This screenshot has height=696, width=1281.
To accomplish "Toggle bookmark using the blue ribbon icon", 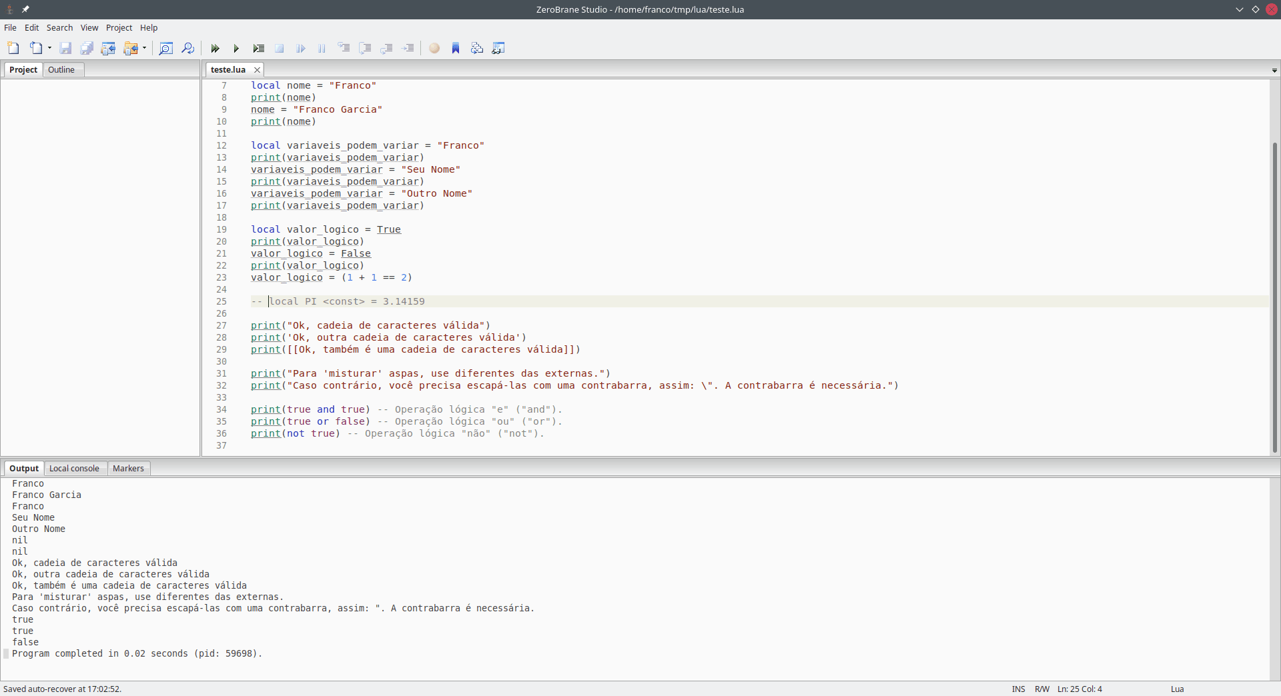I will (456, 48).
